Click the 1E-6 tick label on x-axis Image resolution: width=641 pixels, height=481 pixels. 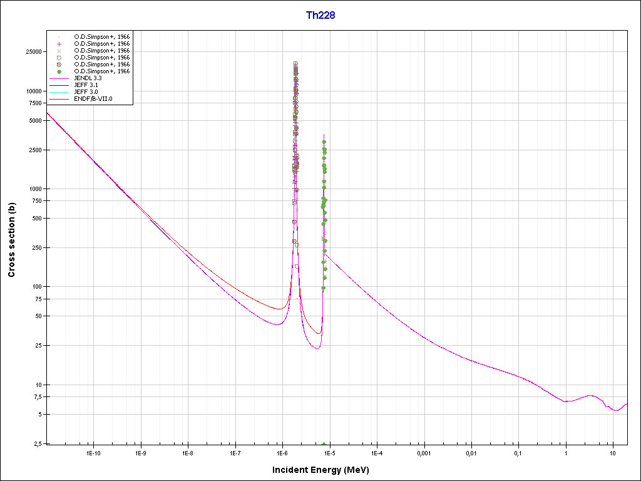click(282, 452)
